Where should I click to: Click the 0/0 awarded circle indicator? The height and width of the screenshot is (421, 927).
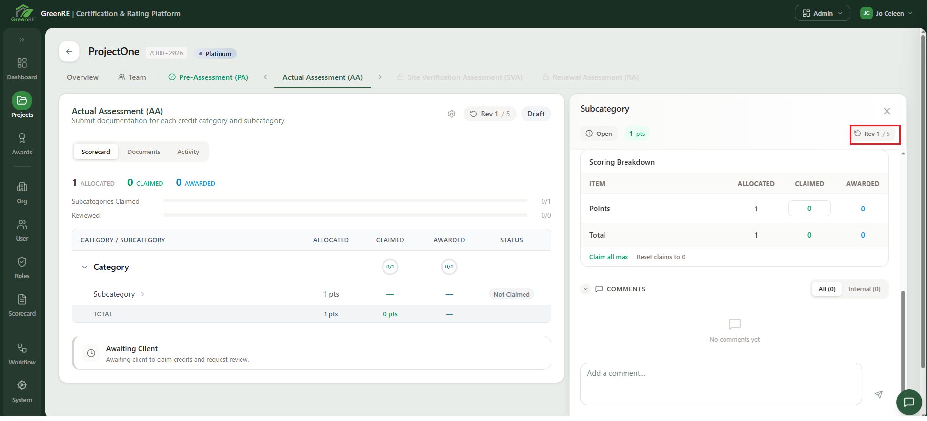pyautogui.click(x=449, y=267)
